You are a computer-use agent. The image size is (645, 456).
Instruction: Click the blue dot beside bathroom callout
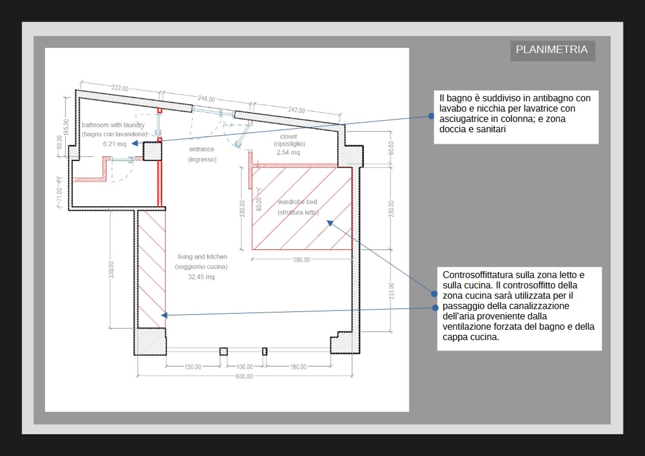pos(431,116)
